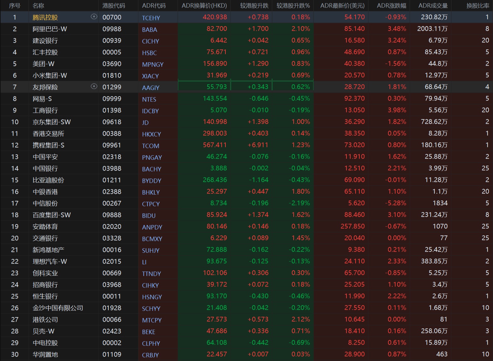The height and width of the screenshot is (361, 493).
Task: Click ADR code HSBC
Action: (x=149, y=53)
